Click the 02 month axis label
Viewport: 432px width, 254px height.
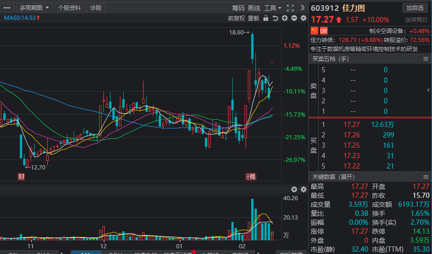tap(242, 246)
